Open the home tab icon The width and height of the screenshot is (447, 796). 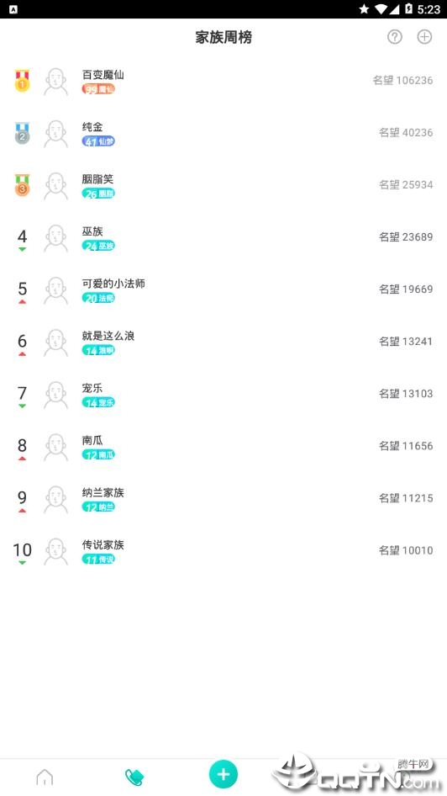pos(45,777)
